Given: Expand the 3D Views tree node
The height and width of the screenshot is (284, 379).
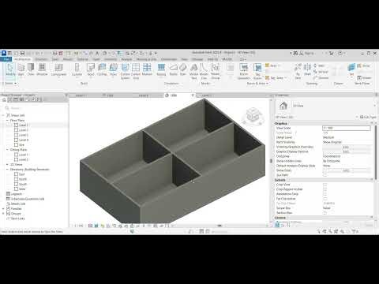Looking at the screenshot, I should click(7, 164).
